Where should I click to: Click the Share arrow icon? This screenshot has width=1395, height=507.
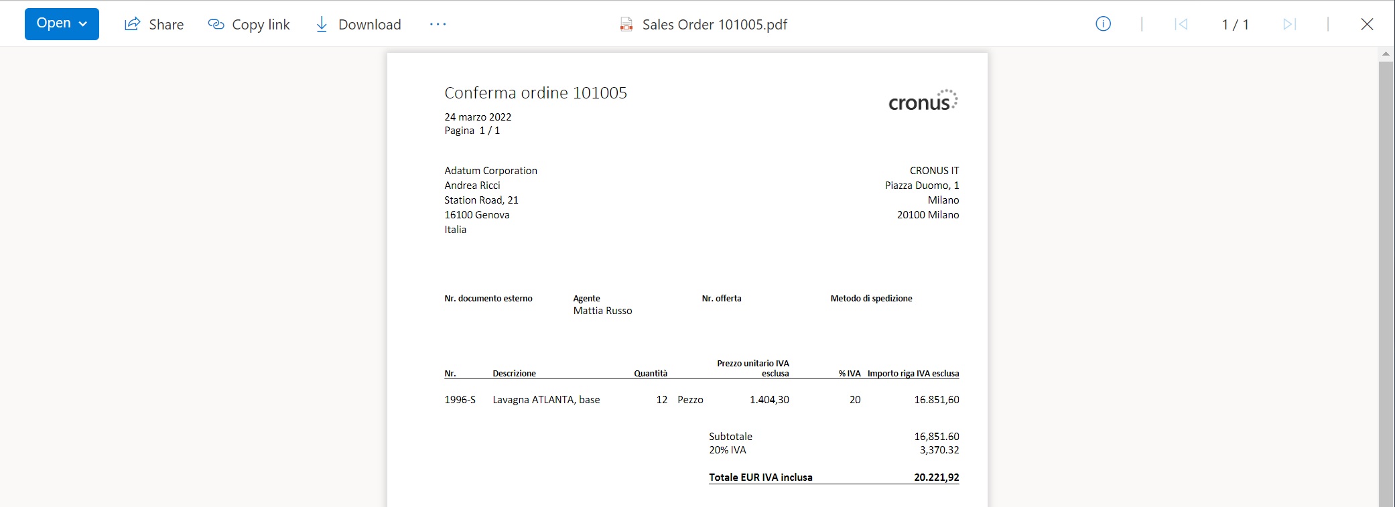coord(133,24)
